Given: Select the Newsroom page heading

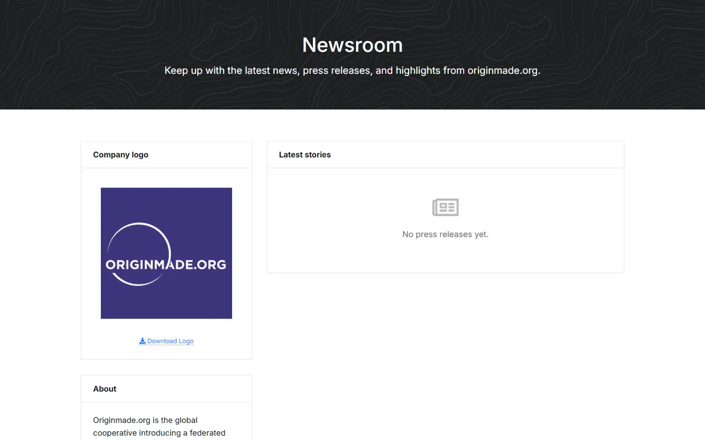Looking at the screenshot, I should pyautogui.click(x=352, y=45).
